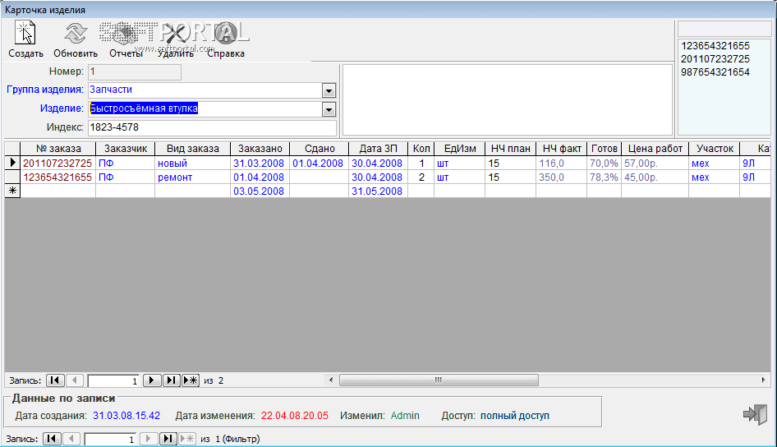The width and height of the screenshot is (777, 447).
Task: Go to next record in bottom form navigator
Action: point(148,439)
